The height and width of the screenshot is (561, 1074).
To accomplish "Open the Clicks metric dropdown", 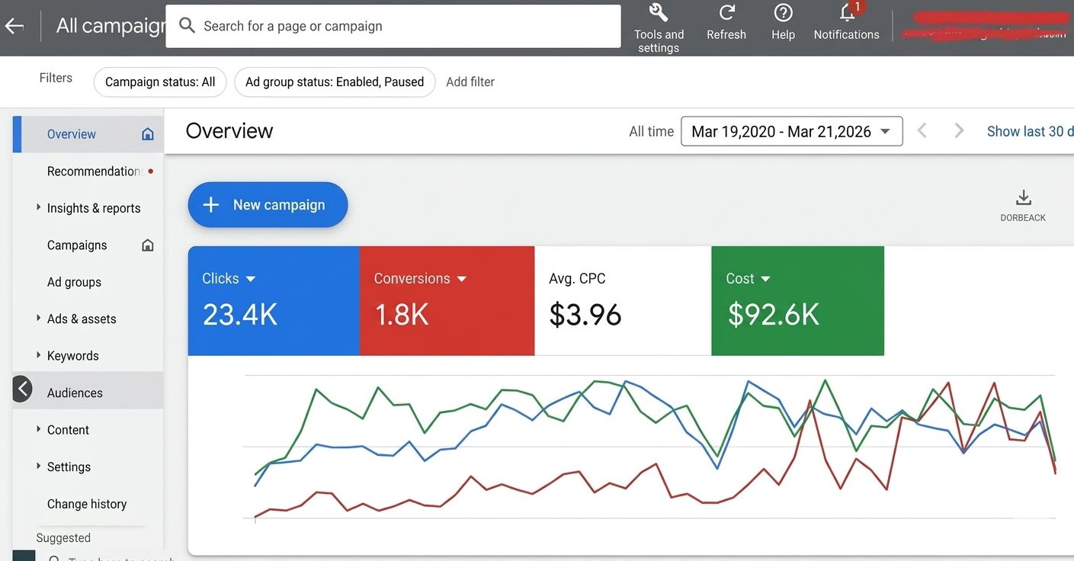I will tap(251, 279).
